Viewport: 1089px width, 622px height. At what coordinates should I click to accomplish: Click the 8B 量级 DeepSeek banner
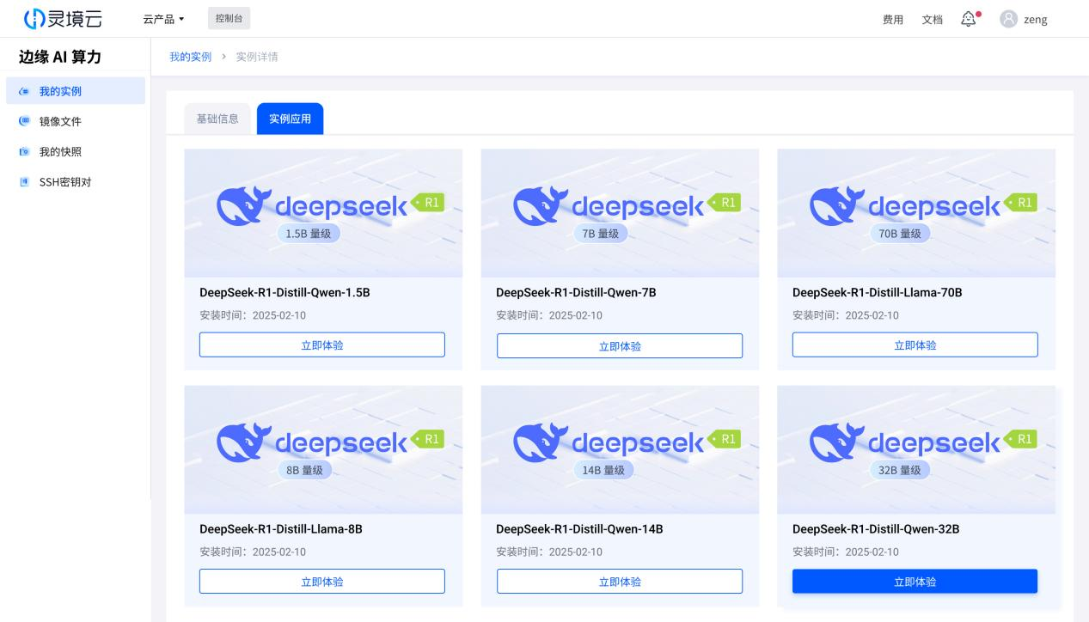323,449
